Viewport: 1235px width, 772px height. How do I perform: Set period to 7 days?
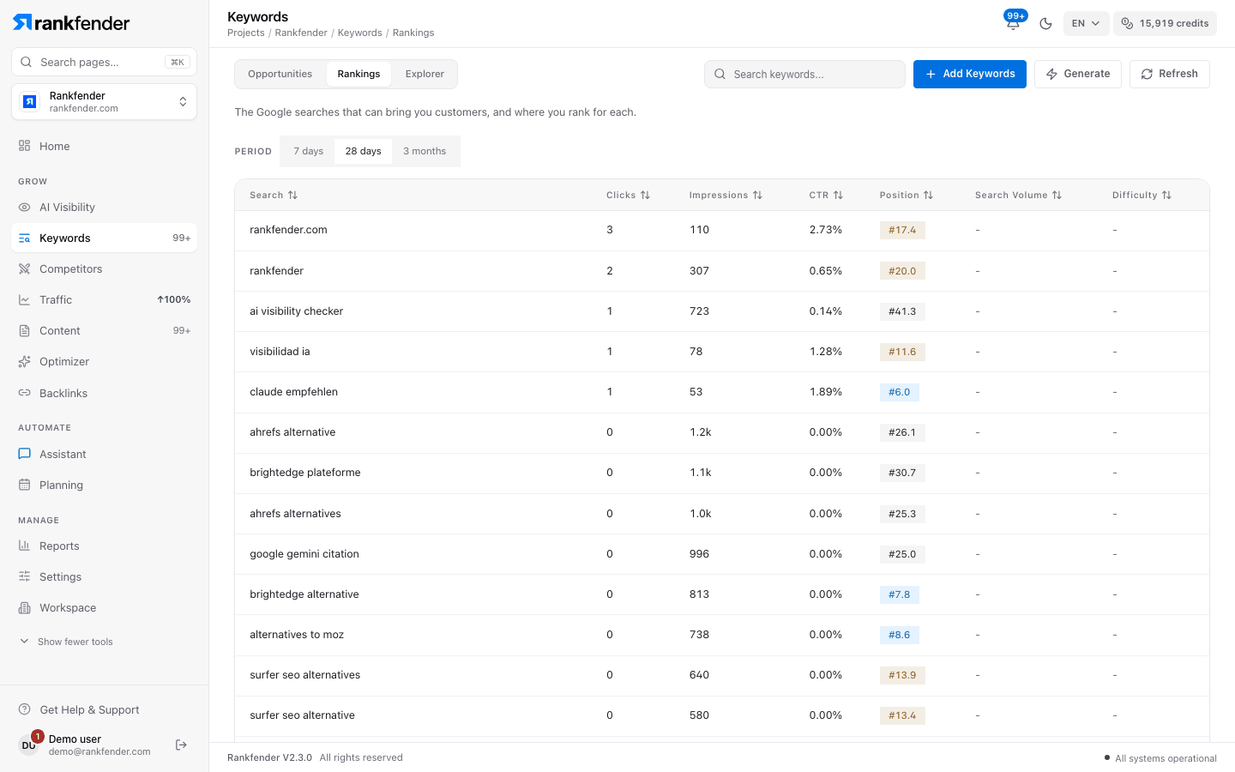[x=309, y=151]
